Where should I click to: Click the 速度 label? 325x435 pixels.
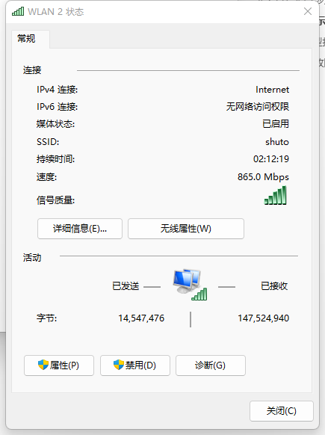pyautogui.click(x=46, y=177)
